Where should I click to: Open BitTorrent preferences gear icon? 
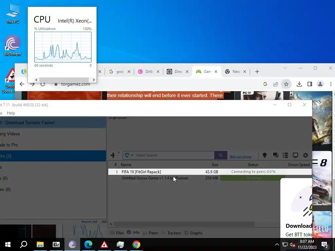pos(306,155)
